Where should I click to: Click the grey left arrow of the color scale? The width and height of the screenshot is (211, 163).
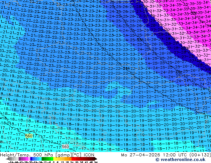pos(8,159)
